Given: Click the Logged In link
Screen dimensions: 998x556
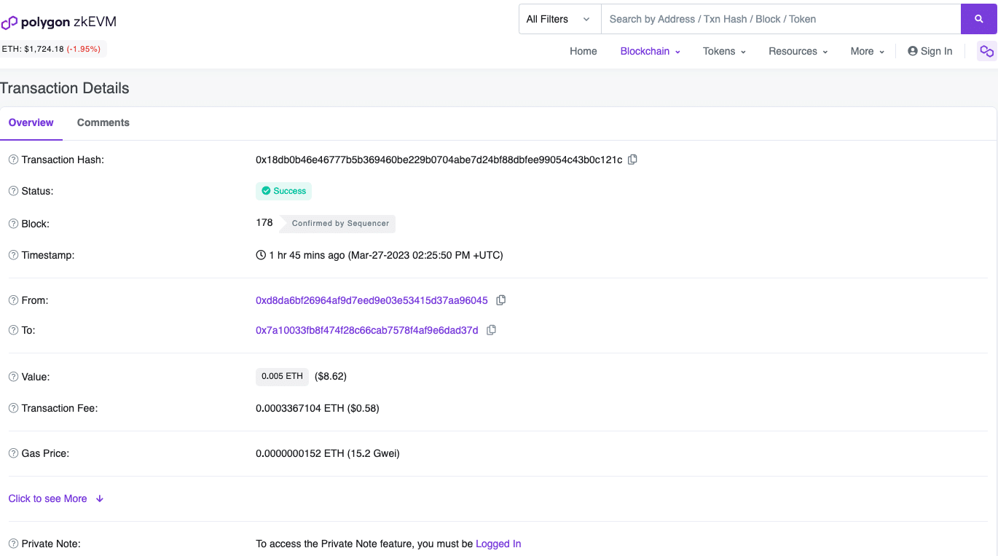Looking at the screenshot, I should [x=498, y=544].
